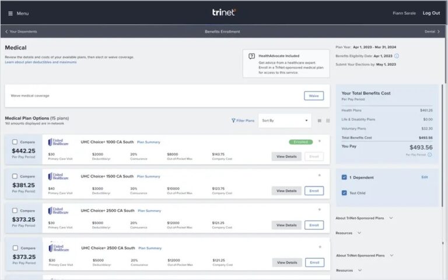Click info icon beside Benefits Eligibility Date
This screenshot has height=280, width=448.
[397, 56]
